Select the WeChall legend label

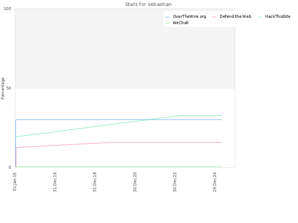point(181,23)
